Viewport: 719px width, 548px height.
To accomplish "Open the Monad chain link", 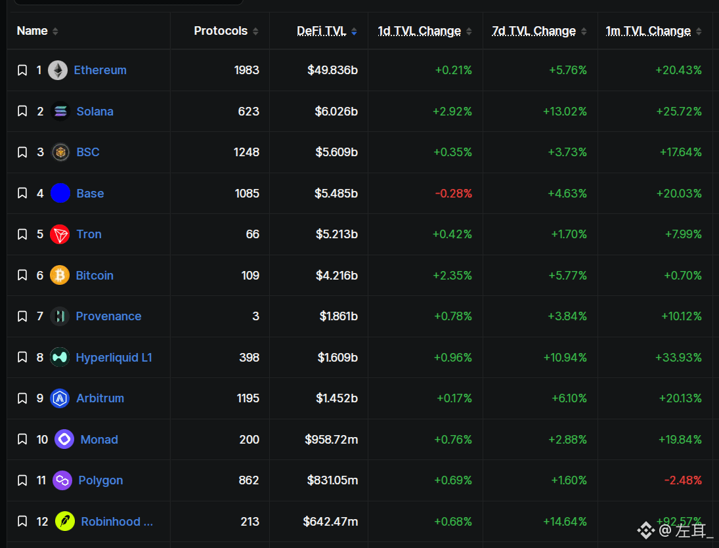I will [x=99, y=440].
